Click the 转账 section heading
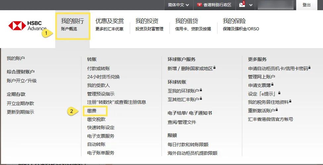The width and height of the screenshot is (323, 165). 92,59
